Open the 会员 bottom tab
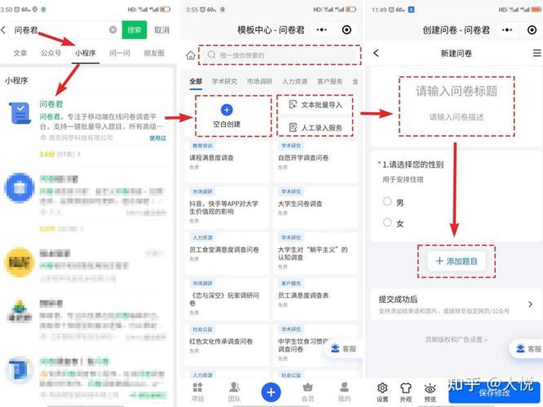Viewport: 543px width, 407px height. pyautogui.click(x=308, y=392)
